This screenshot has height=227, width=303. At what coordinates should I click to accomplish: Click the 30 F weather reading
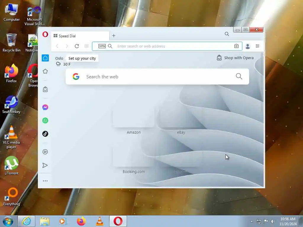[x=67, y=64]
